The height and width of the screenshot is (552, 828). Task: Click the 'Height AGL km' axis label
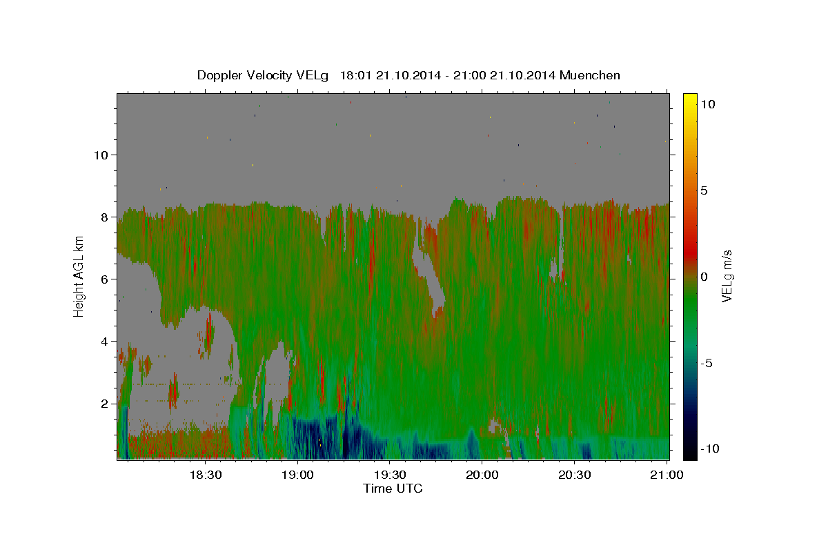(79, 276)
